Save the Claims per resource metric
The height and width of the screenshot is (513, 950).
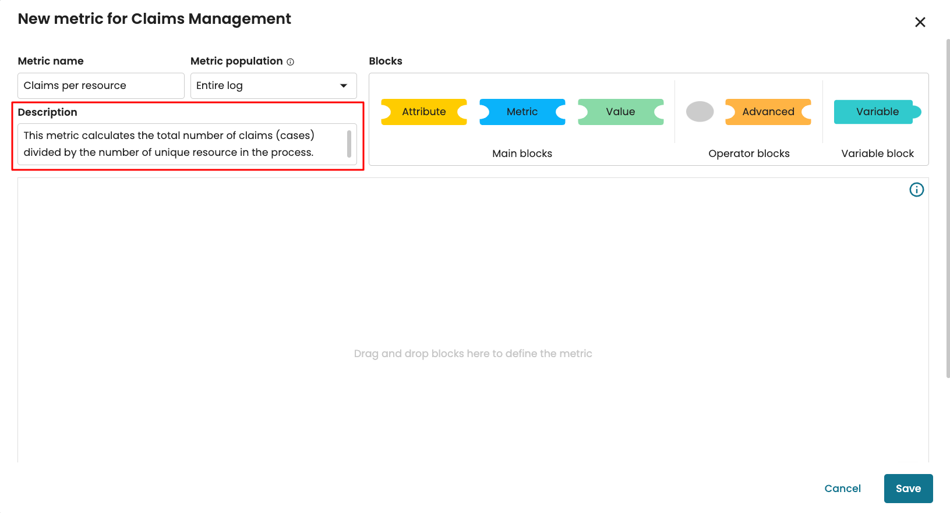point(908,489)
